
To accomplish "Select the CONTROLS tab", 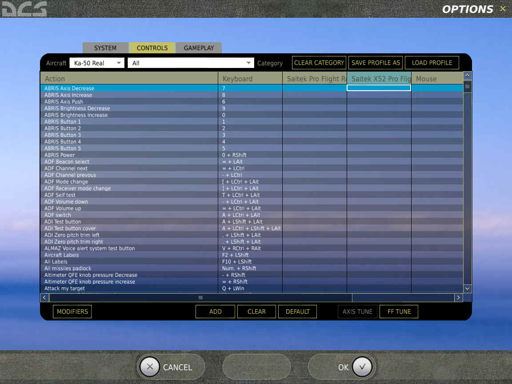I will tap(152, 48).
